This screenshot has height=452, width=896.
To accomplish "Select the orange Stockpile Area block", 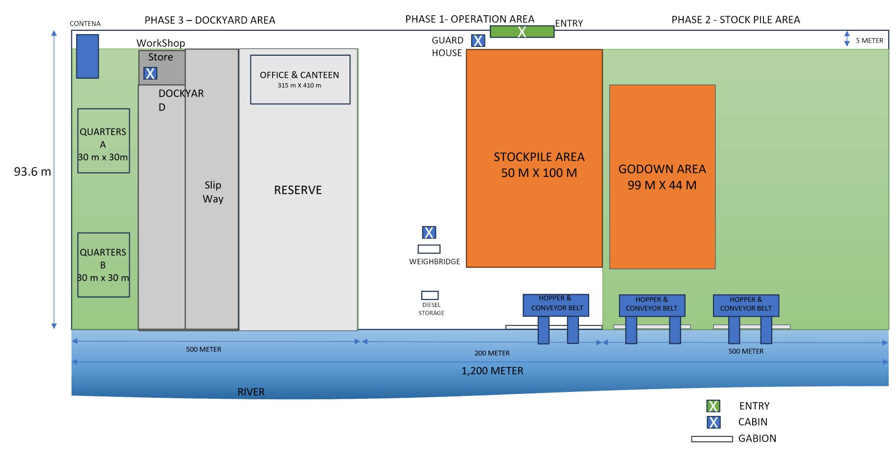I will (x=534, y=158).
